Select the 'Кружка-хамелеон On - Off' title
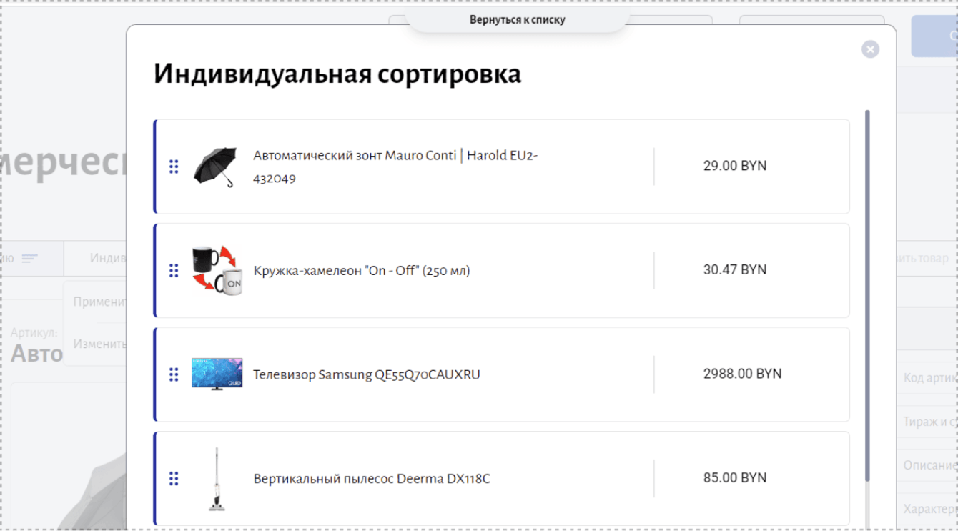This screenshot has height=531, width=958. 362,271
